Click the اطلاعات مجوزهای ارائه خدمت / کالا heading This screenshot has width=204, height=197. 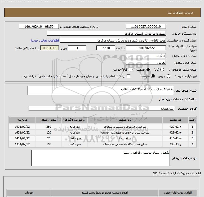(x=177, y=173)
